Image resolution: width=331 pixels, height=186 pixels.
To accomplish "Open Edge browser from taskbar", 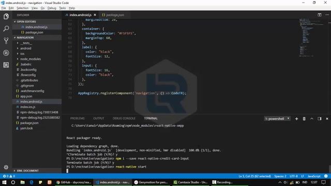I will coord(31,182).
